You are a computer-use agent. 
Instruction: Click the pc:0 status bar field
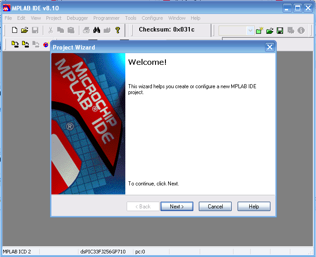pos(140,252)
